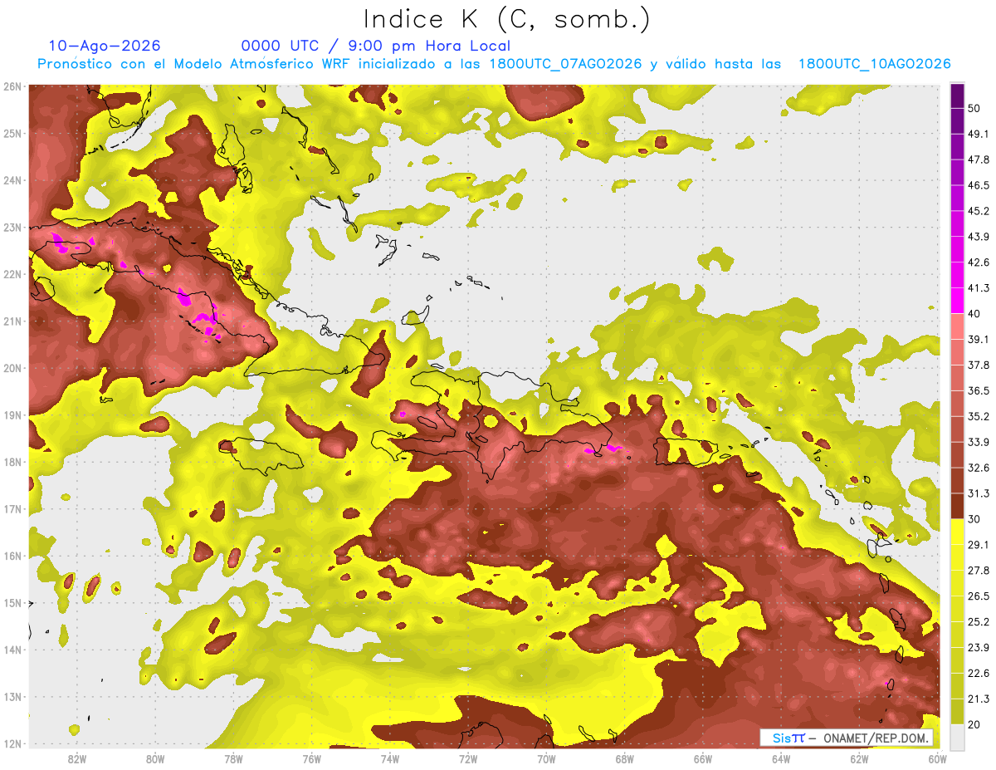Click latitude axis label '19N'
The height and width of the screenshot is (770, 996).
click(x=12, y=415)
